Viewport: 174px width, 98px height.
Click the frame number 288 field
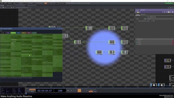coord(60,91)
